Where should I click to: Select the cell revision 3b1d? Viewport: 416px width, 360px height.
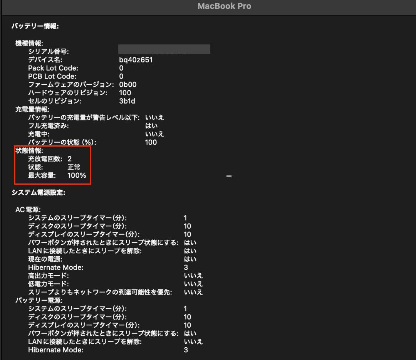[127, 101]
